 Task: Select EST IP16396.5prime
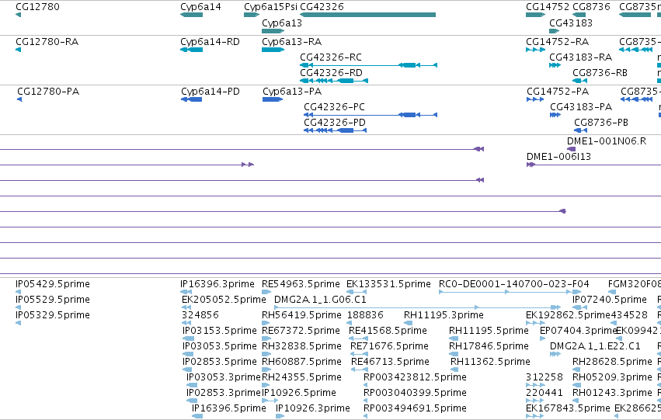[229, 408]
